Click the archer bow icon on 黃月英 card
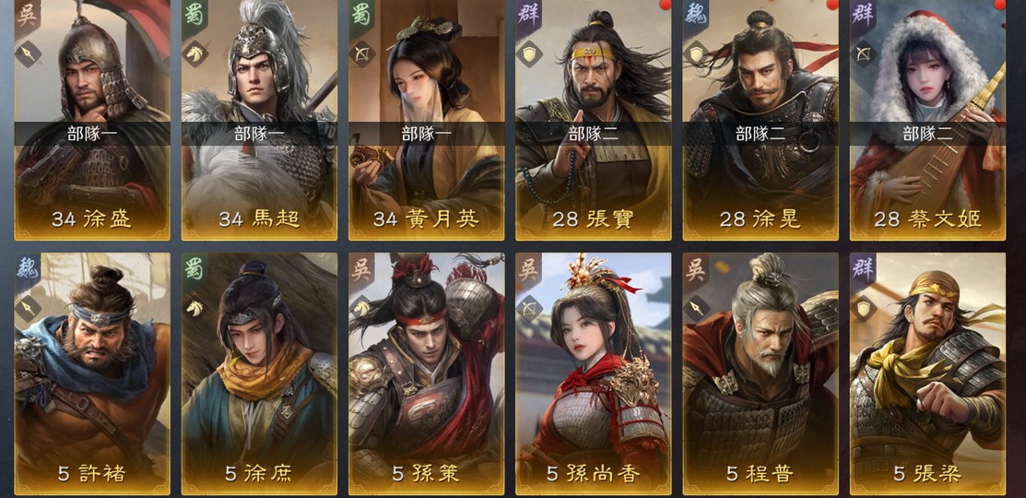1026x498 pixels. (362, 54)
